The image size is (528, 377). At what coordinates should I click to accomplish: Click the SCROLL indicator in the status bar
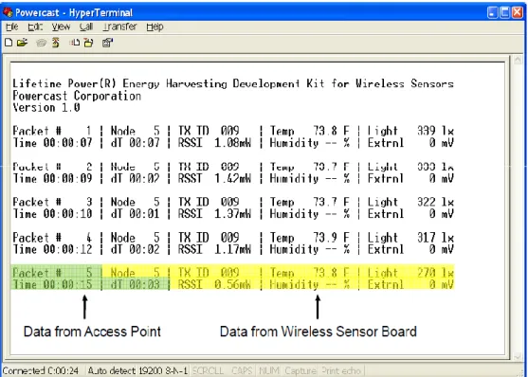click(x=208, y=370)
